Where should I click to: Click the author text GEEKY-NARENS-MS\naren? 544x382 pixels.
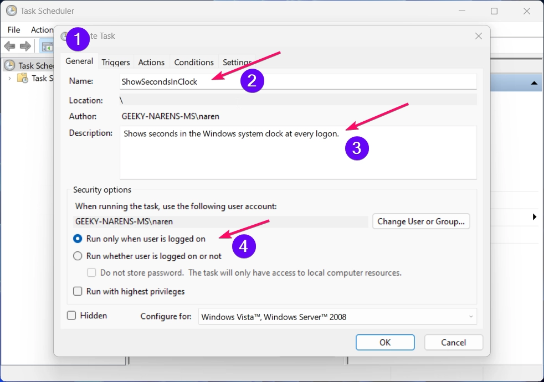[171, 116]
